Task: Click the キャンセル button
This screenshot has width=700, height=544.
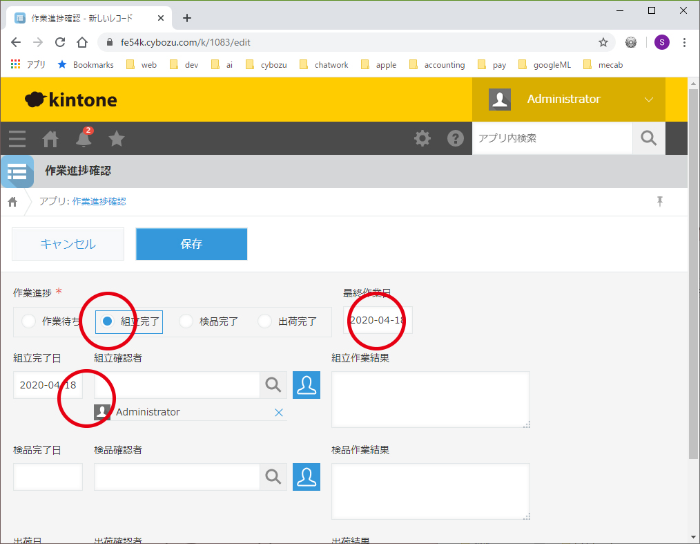Action: coord(68,244)
